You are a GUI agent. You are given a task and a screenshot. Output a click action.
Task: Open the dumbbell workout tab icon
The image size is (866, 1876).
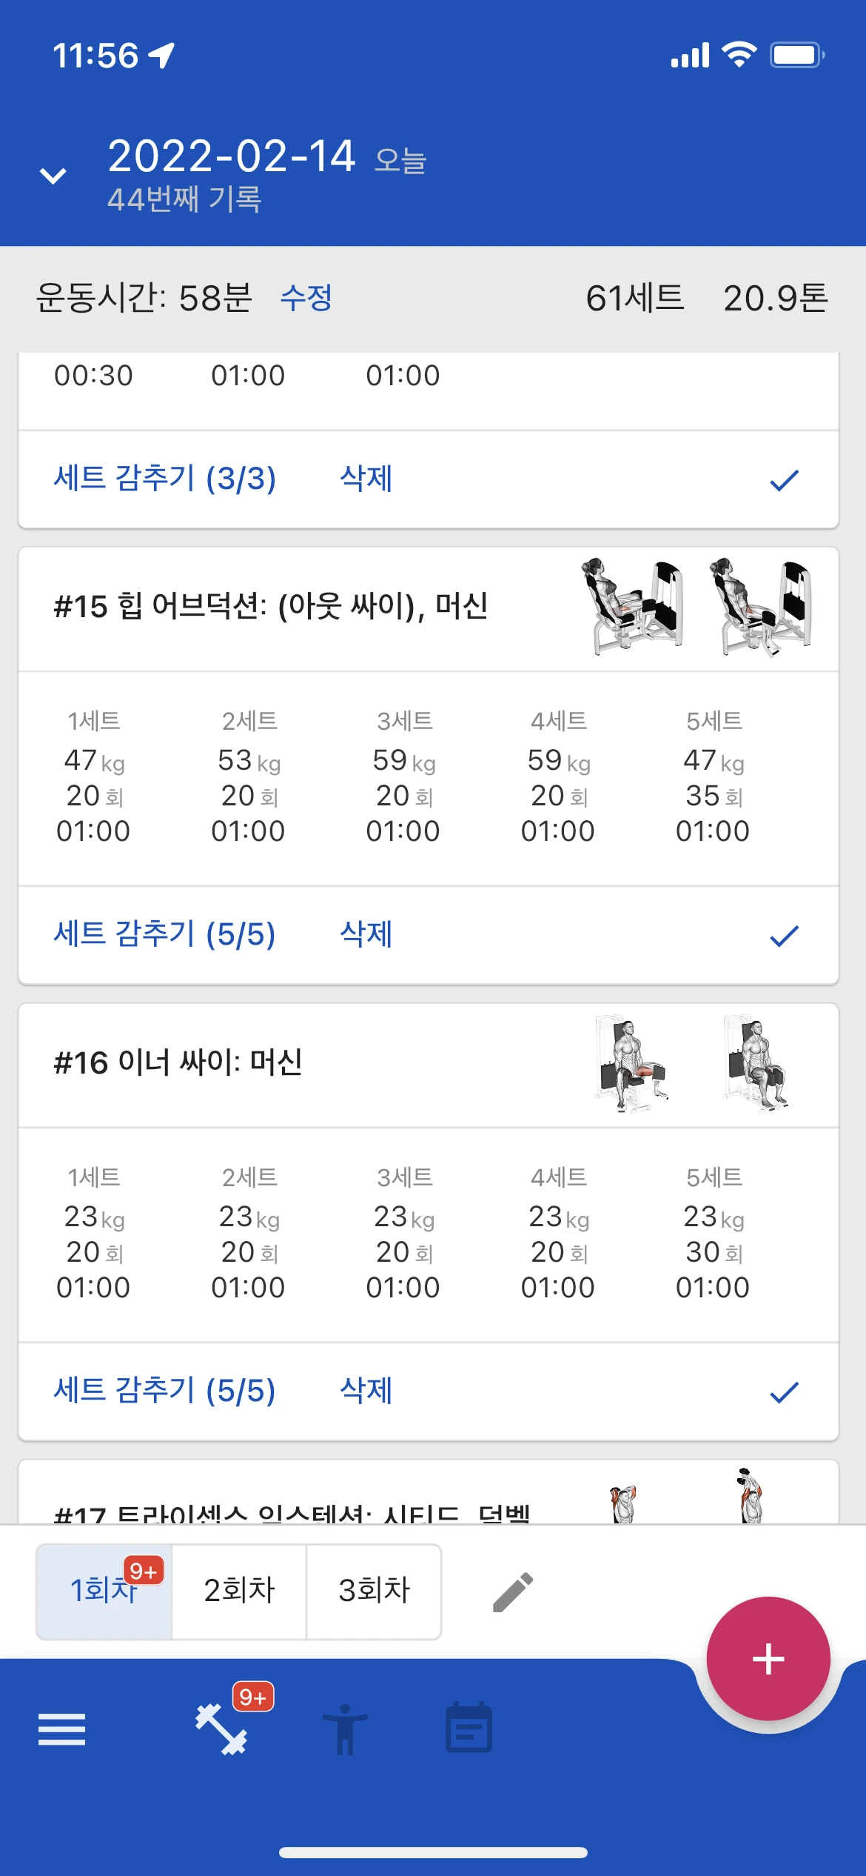(221, 1729)
